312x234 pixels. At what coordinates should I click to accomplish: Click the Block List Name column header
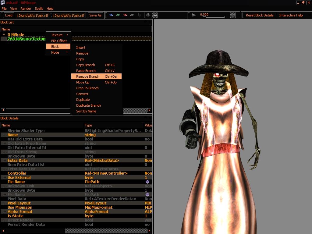[x=76, y=29]
